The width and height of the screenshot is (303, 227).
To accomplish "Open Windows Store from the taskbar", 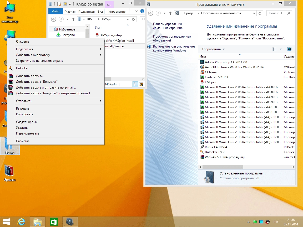I will [x=54, y=221].
